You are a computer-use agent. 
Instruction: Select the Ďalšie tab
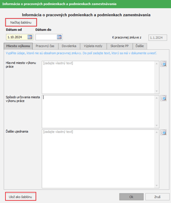(140, 46)
